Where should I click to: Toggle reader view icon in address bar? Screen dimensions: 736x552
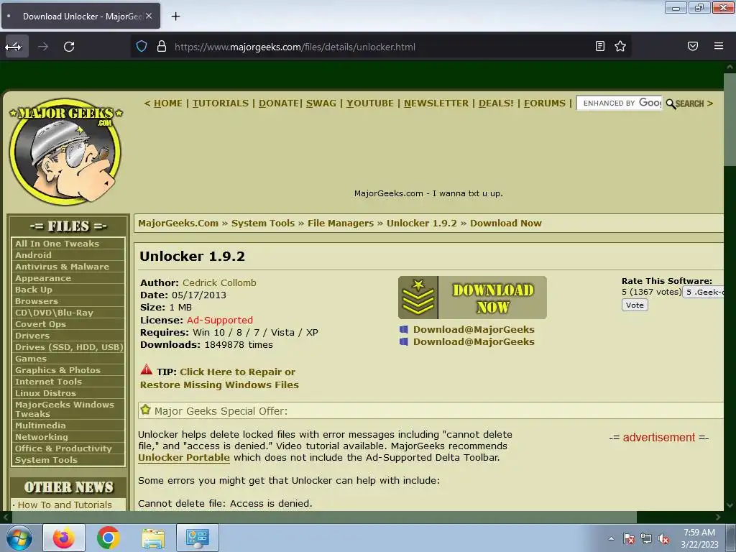[600, 46]
